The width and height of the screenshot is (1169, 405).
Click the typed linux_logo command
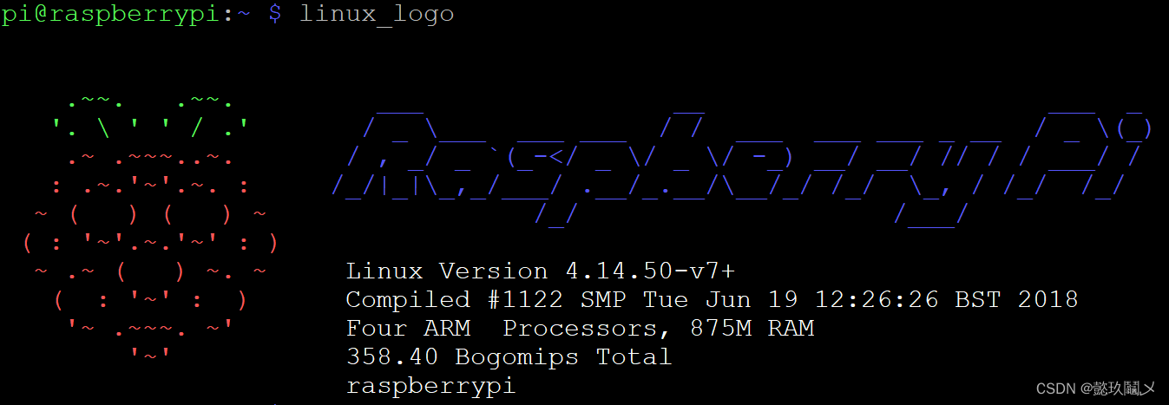(x=377, y=16)
